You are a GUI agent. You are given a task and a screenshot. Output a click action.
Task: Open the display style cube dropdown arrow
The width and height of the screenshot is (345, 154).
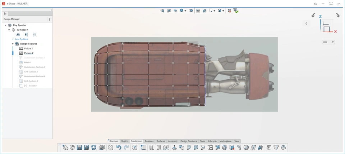click(x=223, y=11)
